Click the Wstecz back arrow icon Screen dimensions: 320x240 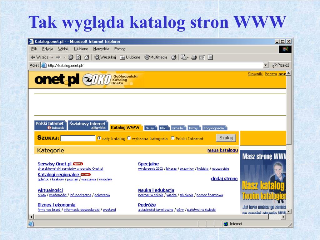(x=33, y=57)
